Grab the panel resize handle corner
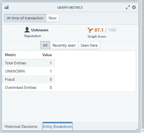144x133 pixels. point(137,129)
